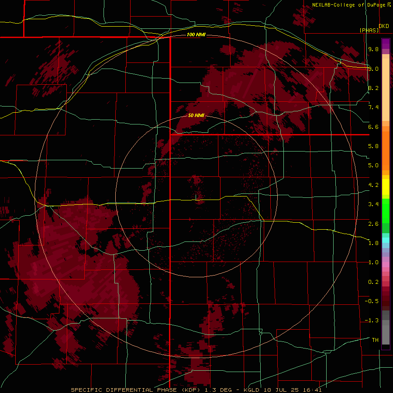393x393 pixels.
Task: Click the KGLD station identifier
Action: [x=251, y=390]
